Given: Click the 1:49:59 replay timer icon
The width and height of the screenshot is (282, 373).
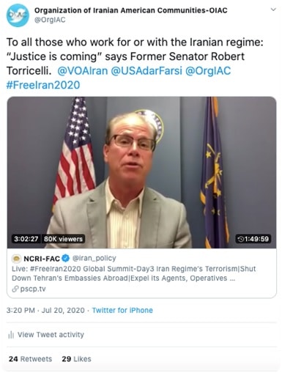Looking at the screenshot, I should coord(241,239).
